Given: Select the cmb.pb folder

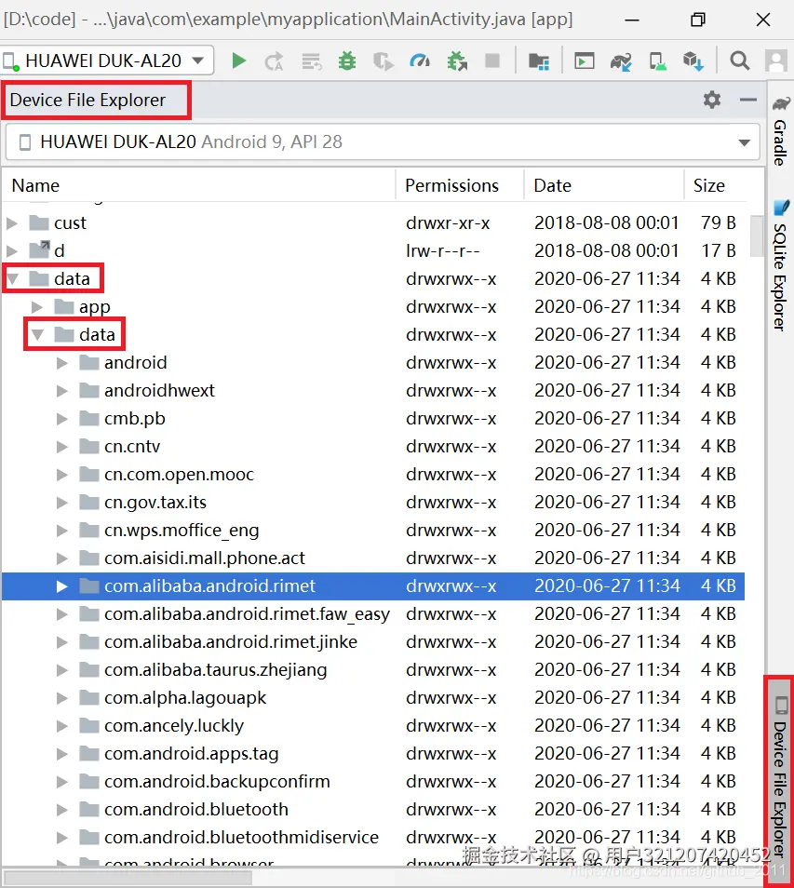Looking at the screenshot, I should pyautogui.click(x=373, y=419).
